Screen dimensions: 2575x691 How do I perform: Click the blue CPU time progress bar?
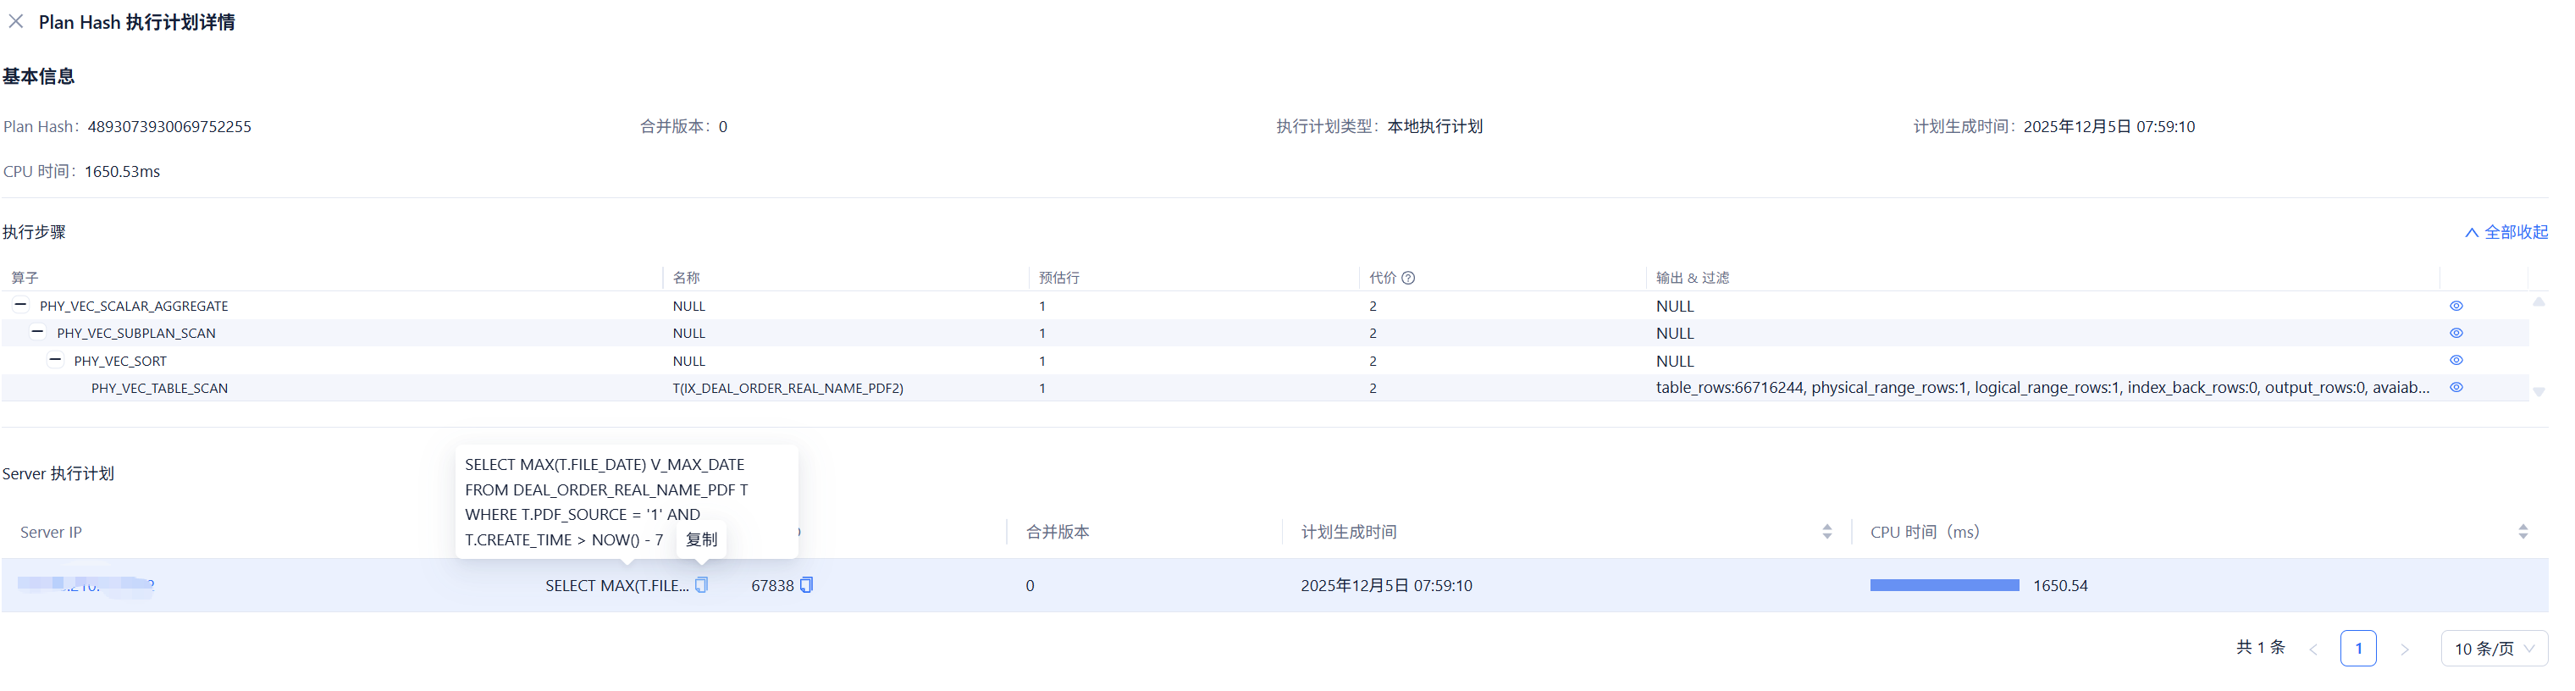pyautogui.click(x=1944, y=585)
